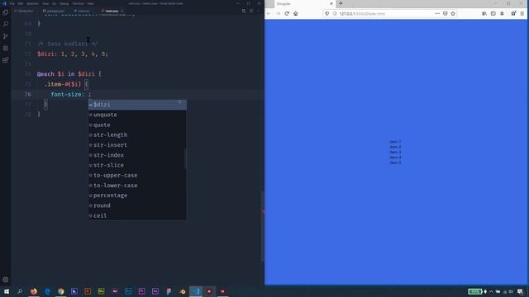Open the Search view in VS Code

pyautogui.click(x=6, y=24)
